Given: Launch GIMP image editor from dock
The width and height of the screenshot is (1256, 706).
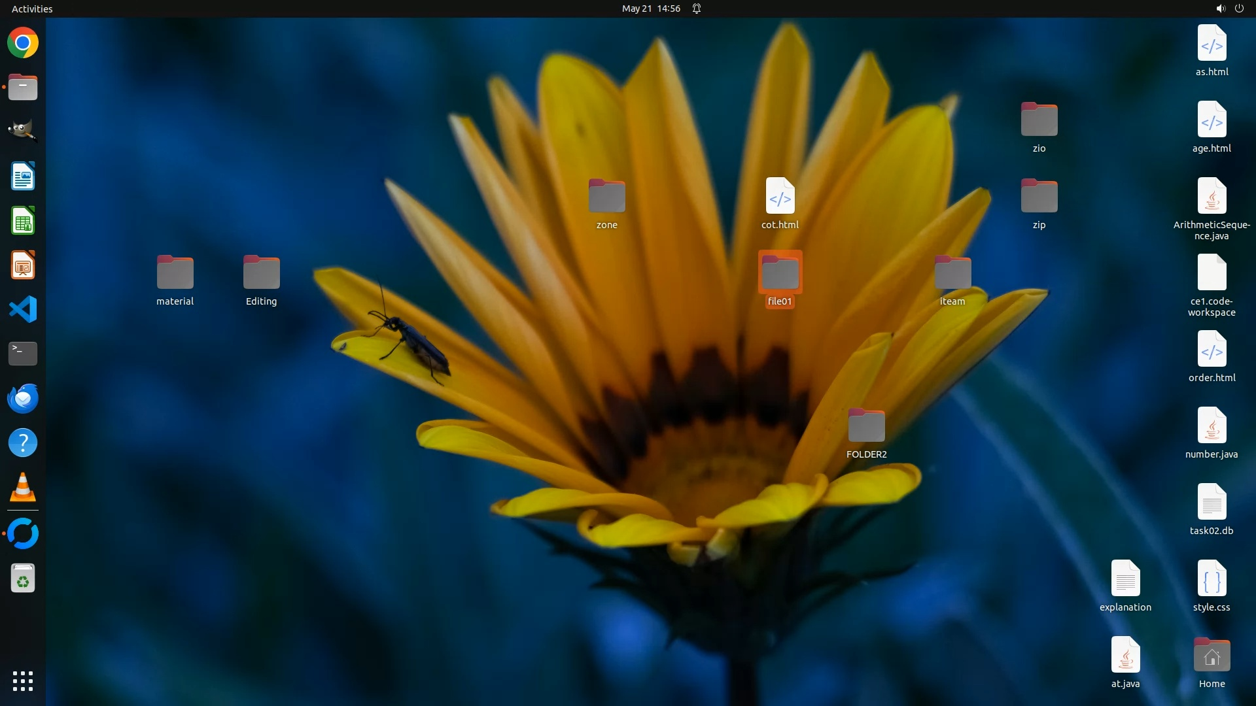Looking at the screenshot, I should pos(23,130).
